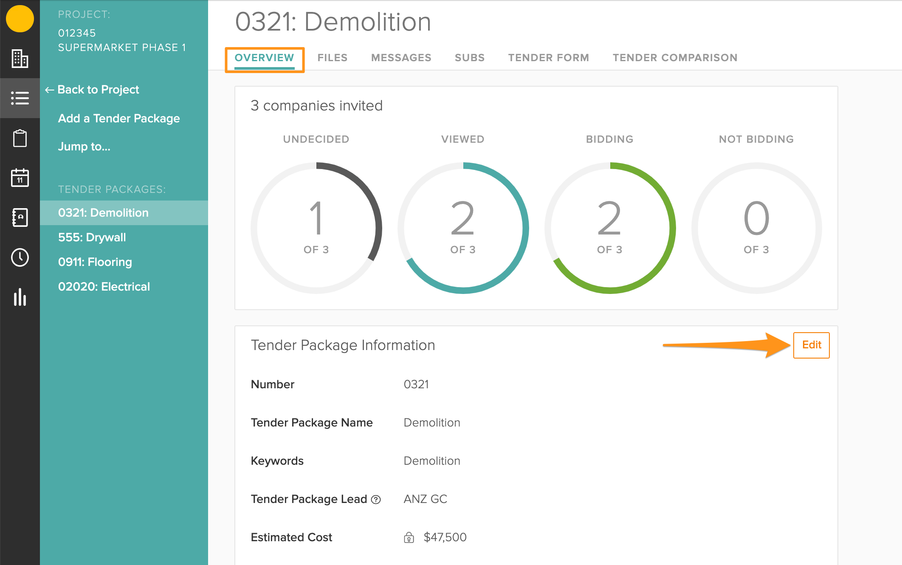Select 555: Drywall tender package
902x565 pixels.
124,237
